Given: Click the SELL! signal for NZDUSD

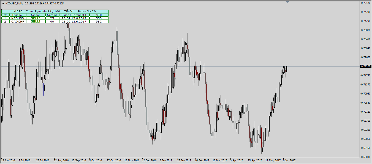Looking at the screenshot, I should pyautogui.click(x=36, y=18).
